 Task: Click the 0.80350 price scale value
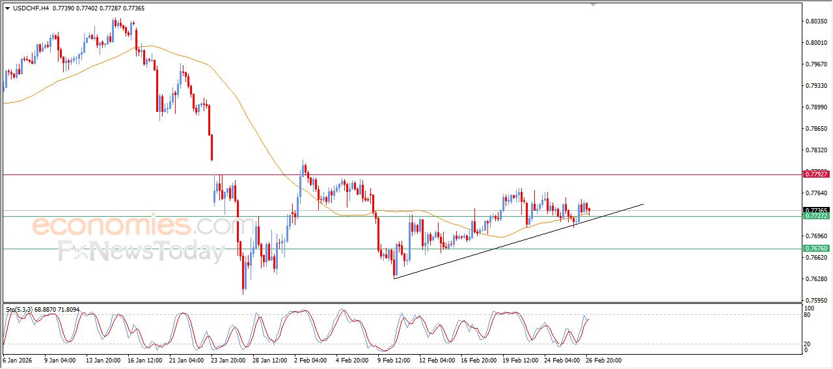(816, 21)
